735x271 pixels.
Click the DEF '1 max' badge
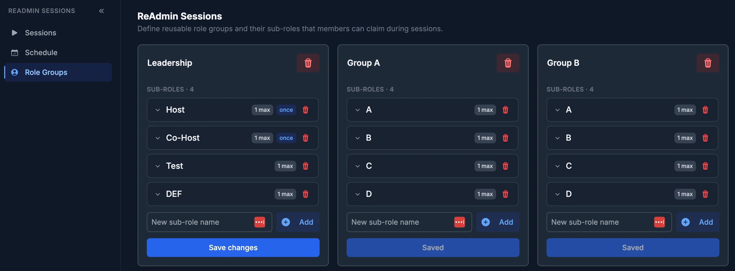point(285,194)
